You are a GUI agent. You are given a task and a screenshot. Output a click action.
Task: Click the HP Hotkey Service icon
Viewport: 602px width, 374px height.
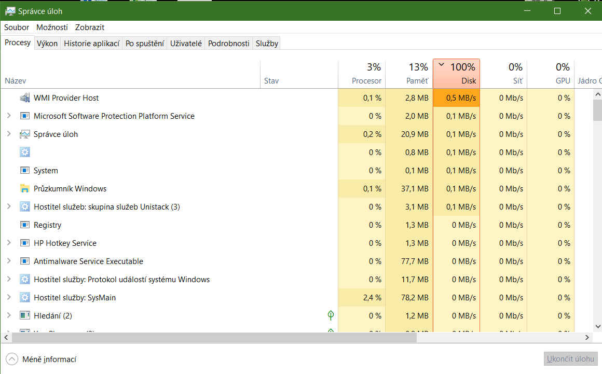click(x=24, y=243)
